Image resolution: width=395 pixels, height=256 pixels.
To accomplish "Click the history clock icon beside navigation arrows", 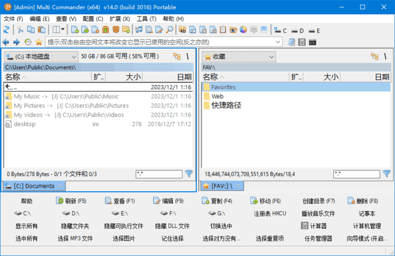I will 28,42.
